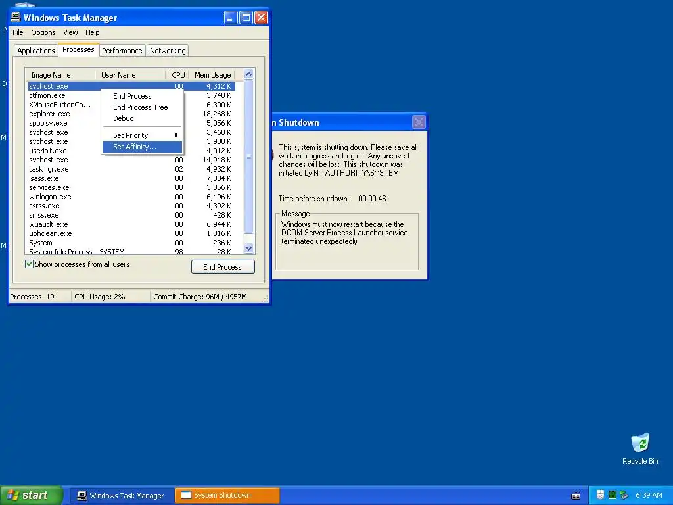The width and height of the screenshot is (673, 505).
Task: Select the taskmgr.exe process row
Action: click(x=131, y=169)
